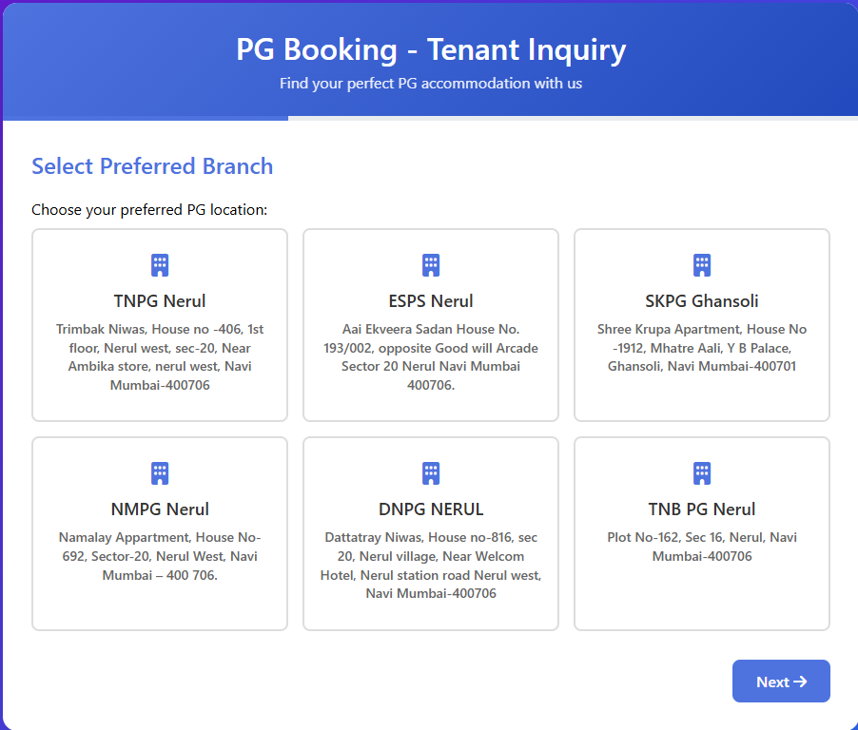This screenshot has height=730, width=858.
Task: Pick the SKPG Ghansoli branch title
Action: [x=702, y=301]
